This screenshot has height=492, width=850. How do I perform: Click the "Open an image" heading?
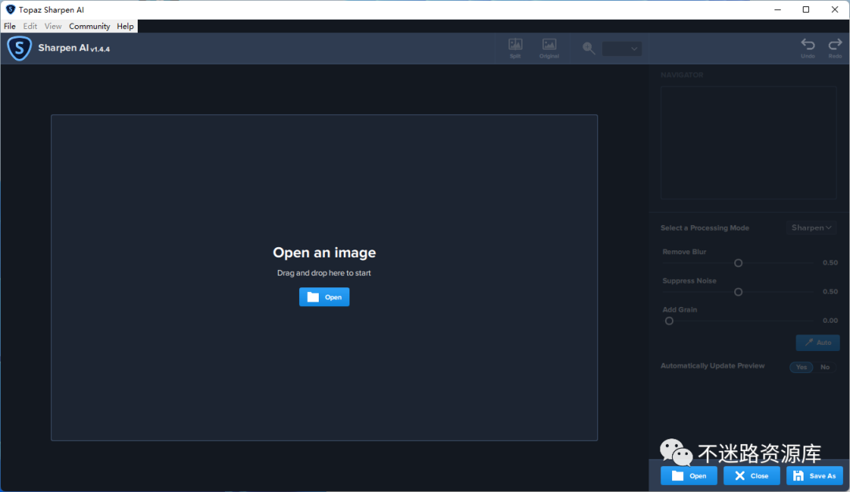point(324,252)
